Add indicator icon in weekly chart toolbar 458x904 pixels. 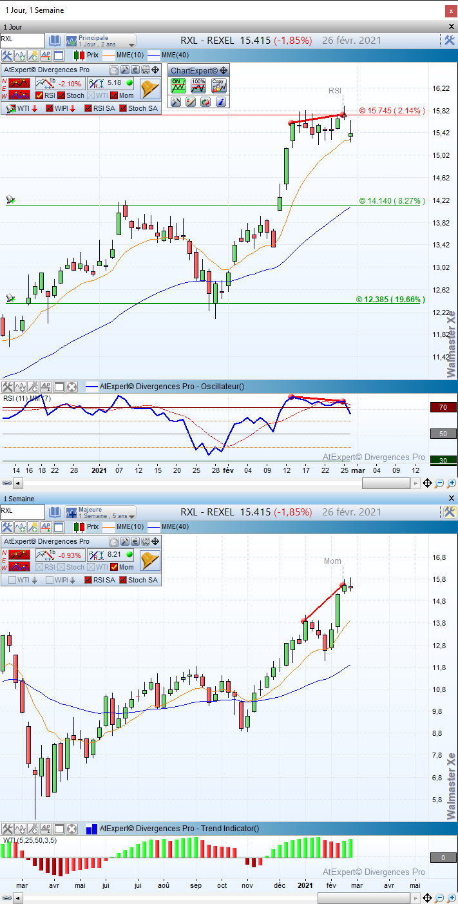pyautogui.click(x=20, y=527)
